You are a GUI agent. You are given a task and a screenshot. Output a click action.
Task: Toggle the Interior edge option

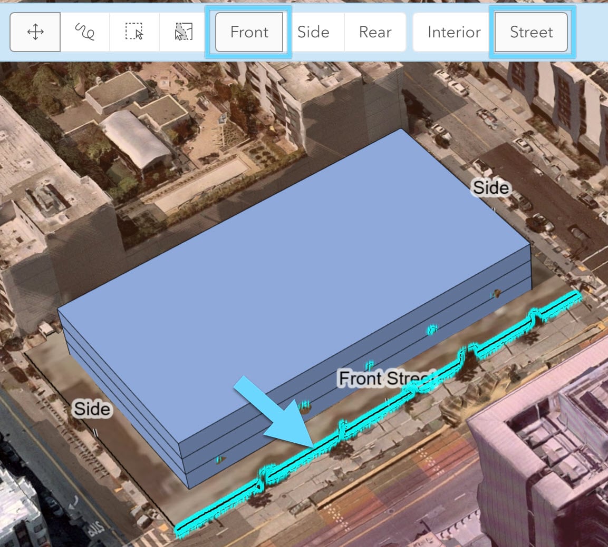pos(454,32)
